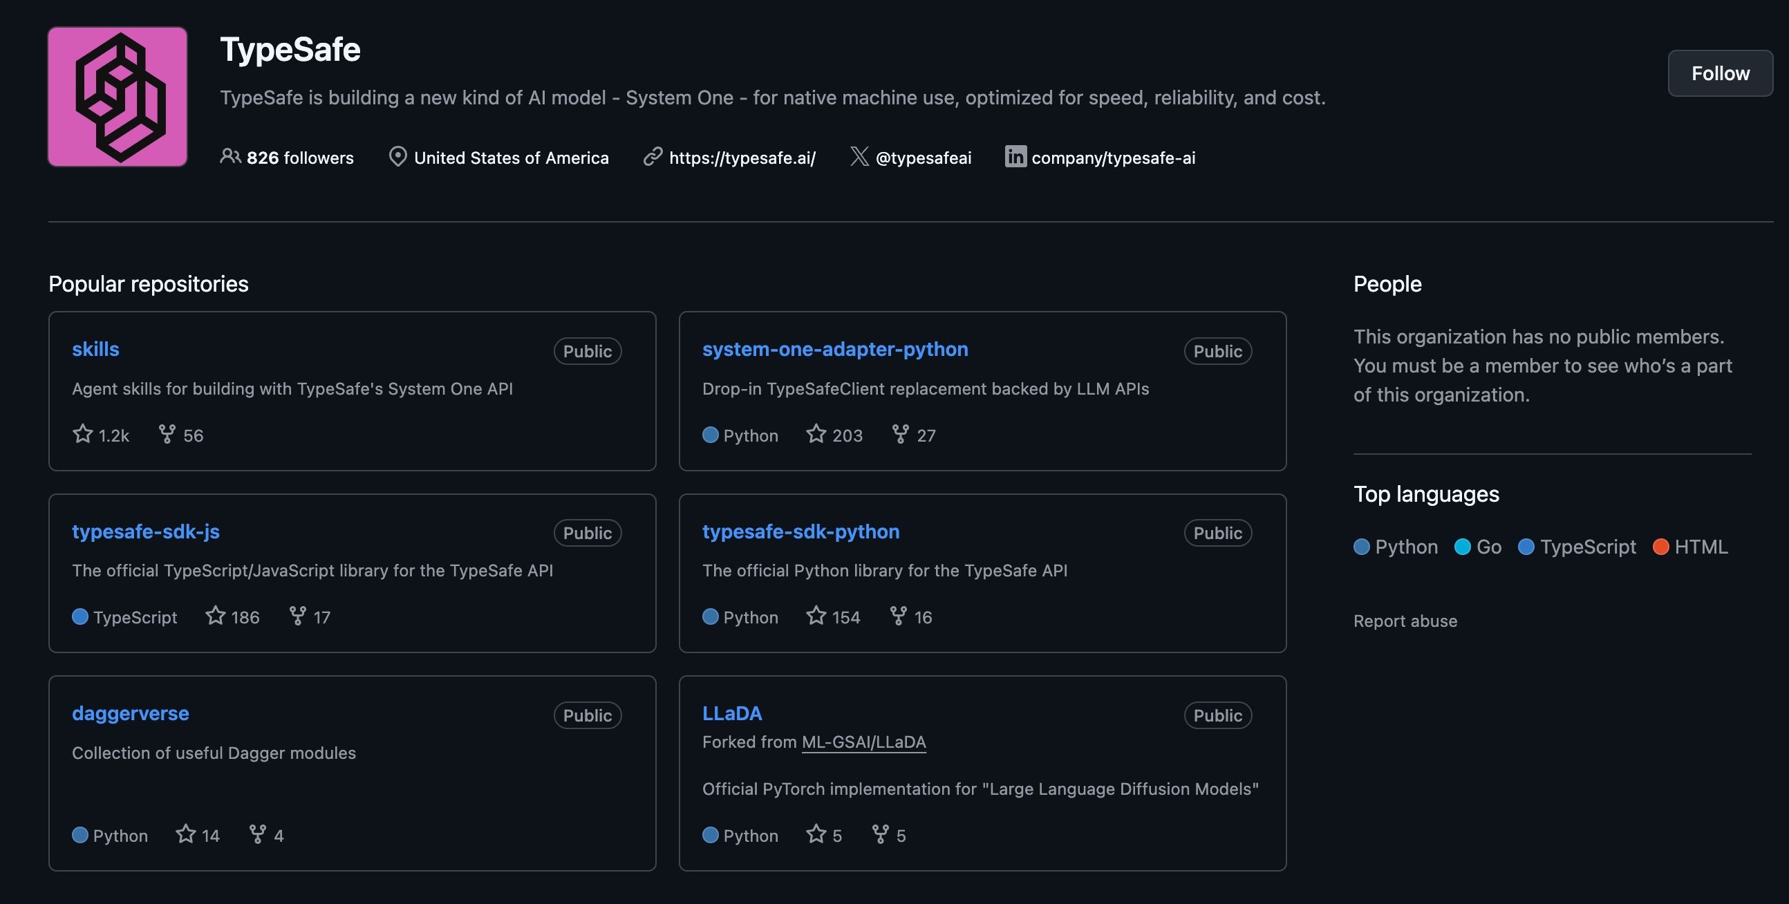This screenshot has width=1789, height=904.
Task: Click the fork icon on typesafe-sdk-js
Action: pos(297,616)
